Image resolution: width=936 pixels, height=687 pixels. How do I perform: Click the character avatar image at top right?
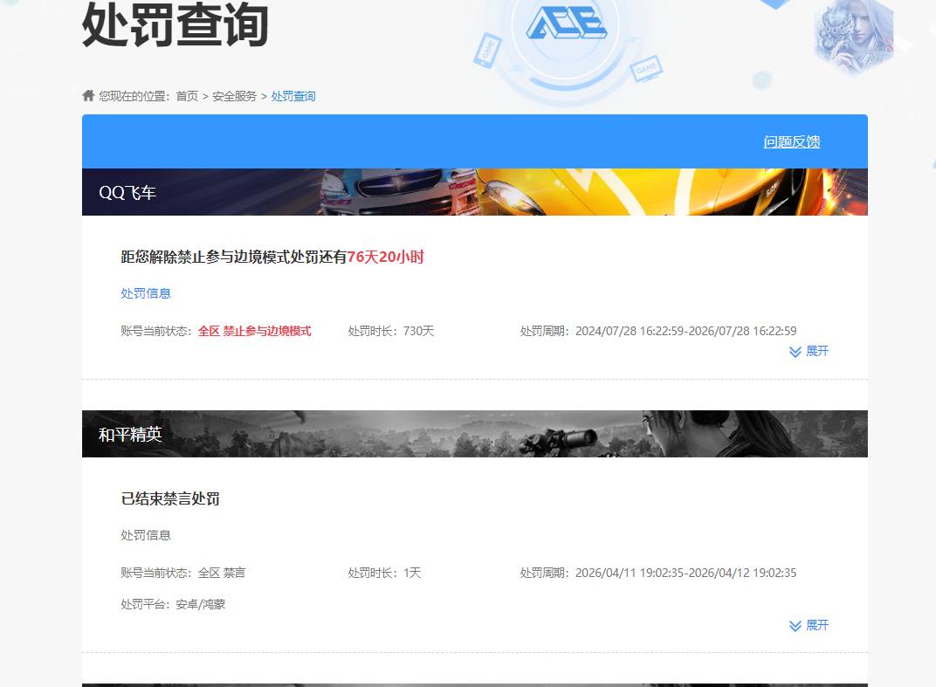click(x=854, y=36)
